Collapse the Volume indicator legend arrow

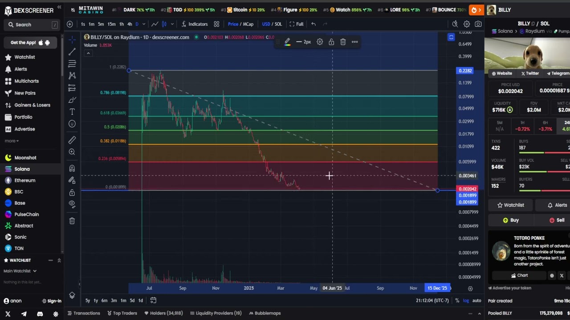click(88, 53)
